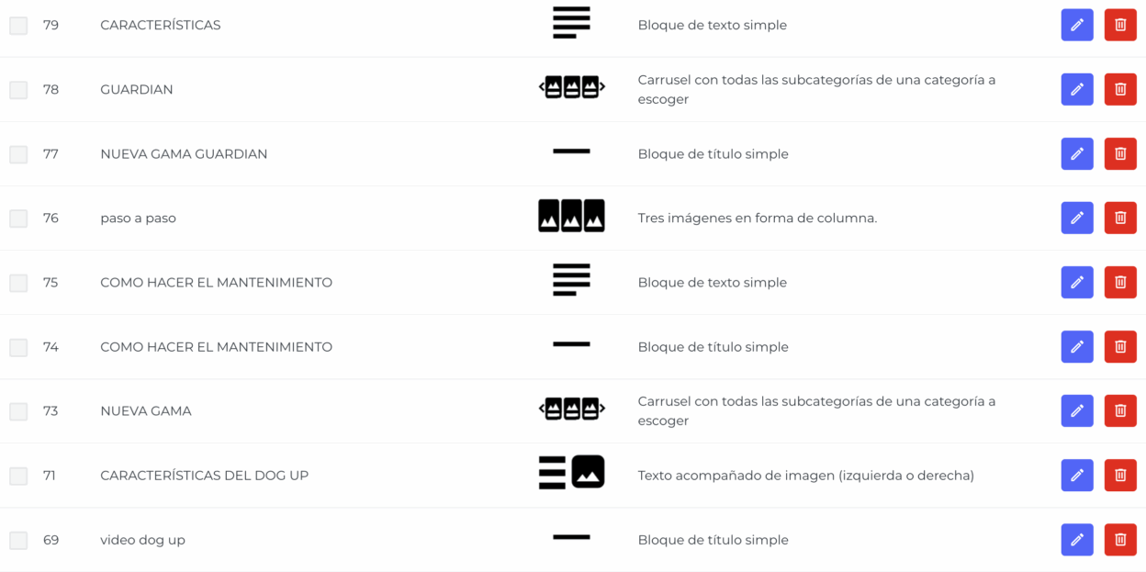Delete the GUARDIAN block row 78
Image resolution: width=1146 pixels, height=572 pixels.
click(x=1120, y=89)
